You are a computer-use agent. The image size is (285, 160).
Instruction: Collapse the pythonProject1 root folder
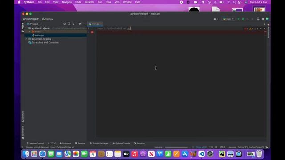pos(27,28)
